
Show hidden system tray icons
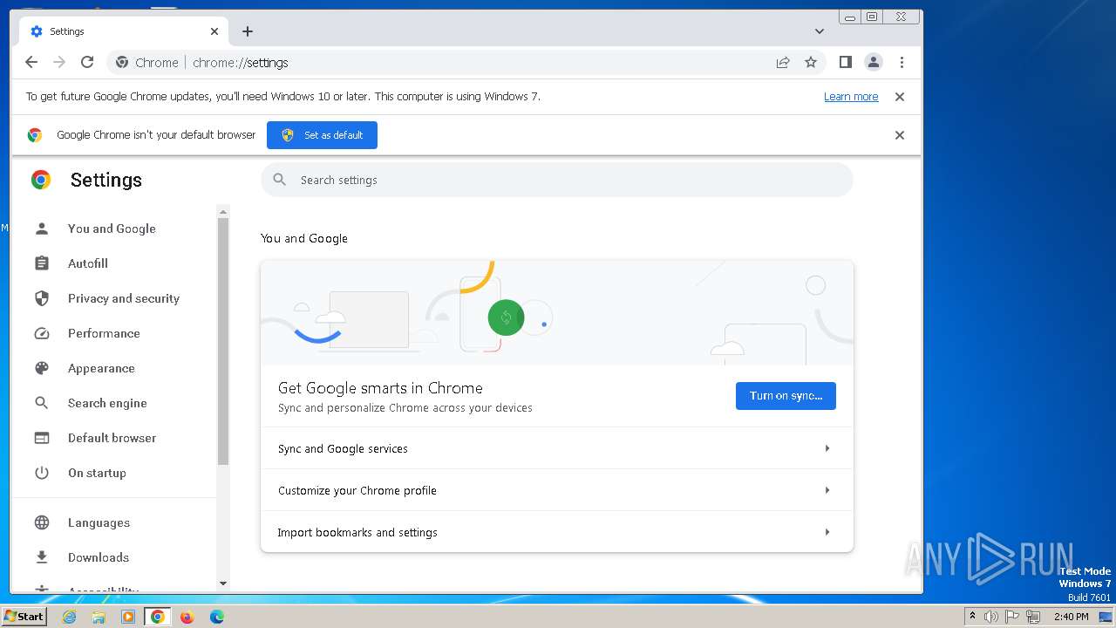(972, 617)
